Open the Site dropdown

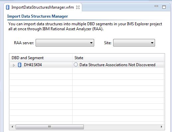coord(134,43)
